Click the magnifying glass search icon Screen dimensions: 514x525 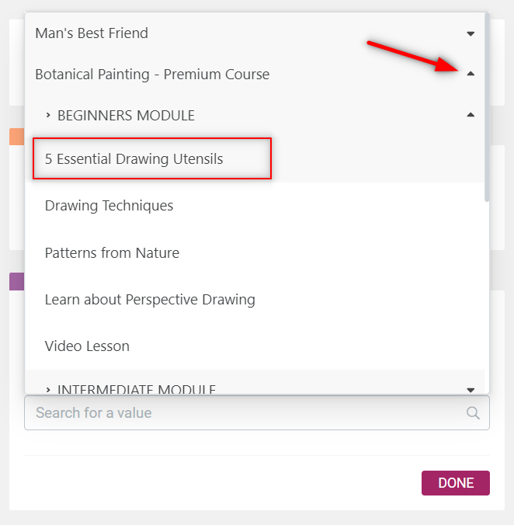(473, 413)
